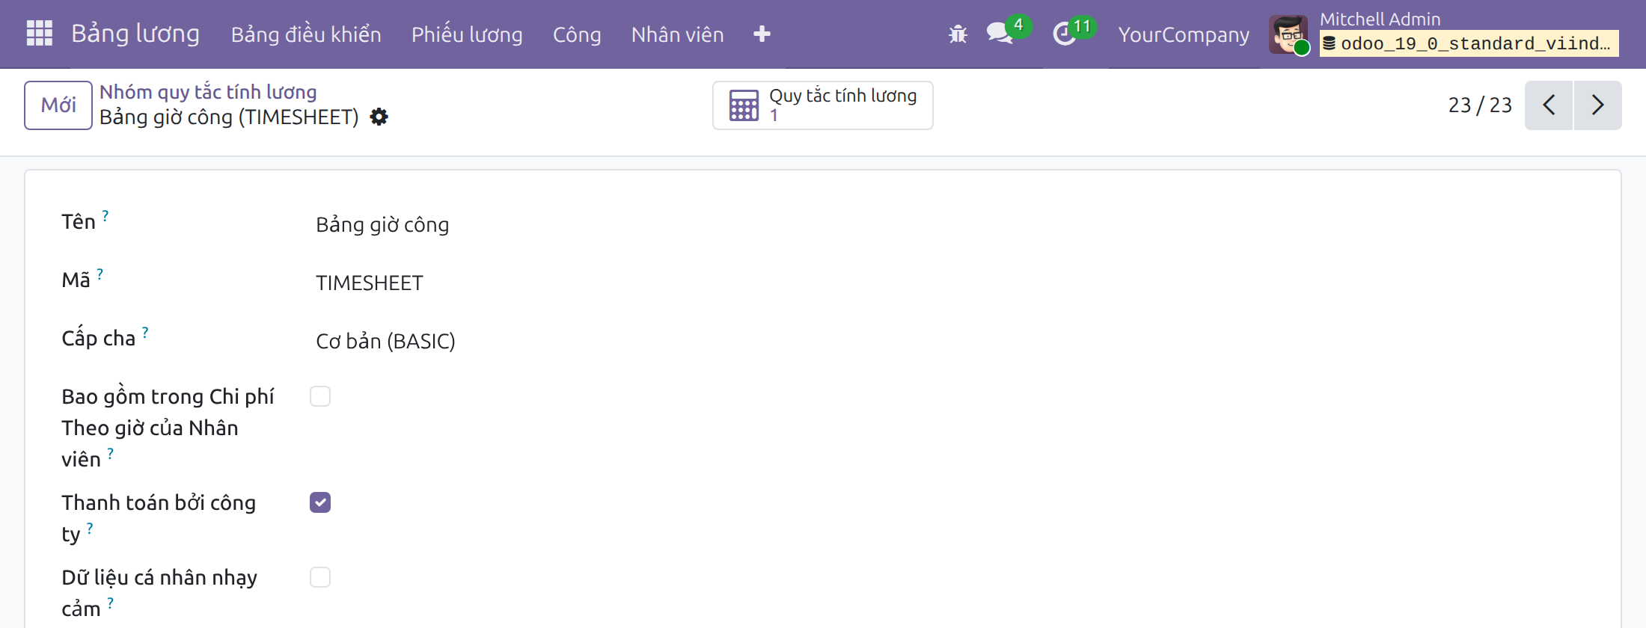Viewport: 1646px width, 628px height.
Task: Click the Mới button
Action: click(x=58, y=105)
